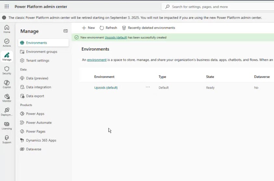Open Recently deleted environments
The image size is (274, 181).
(149, 28)
